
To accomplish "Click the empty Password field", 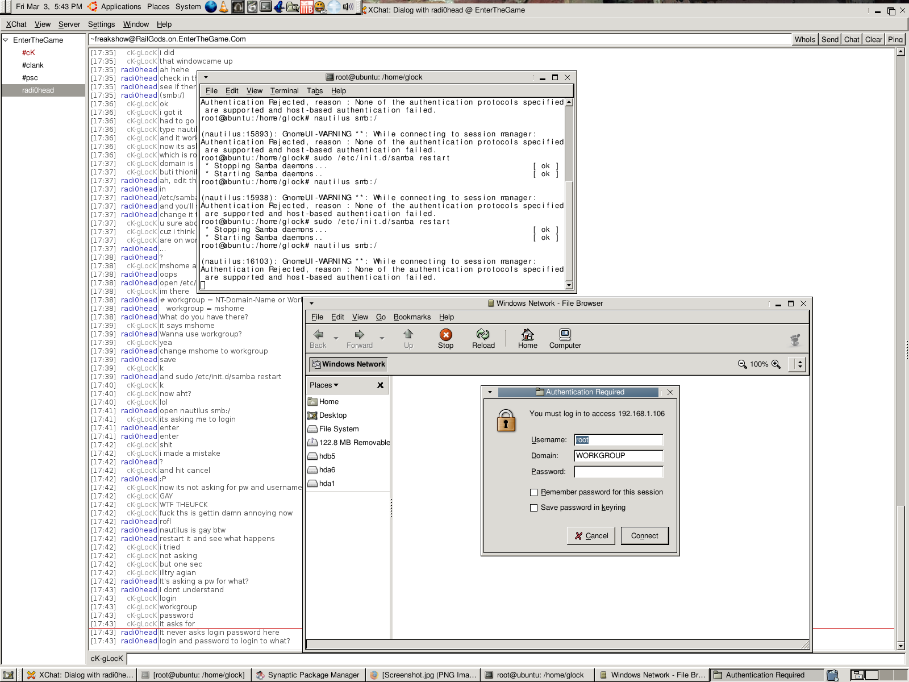I will [619, 472].
